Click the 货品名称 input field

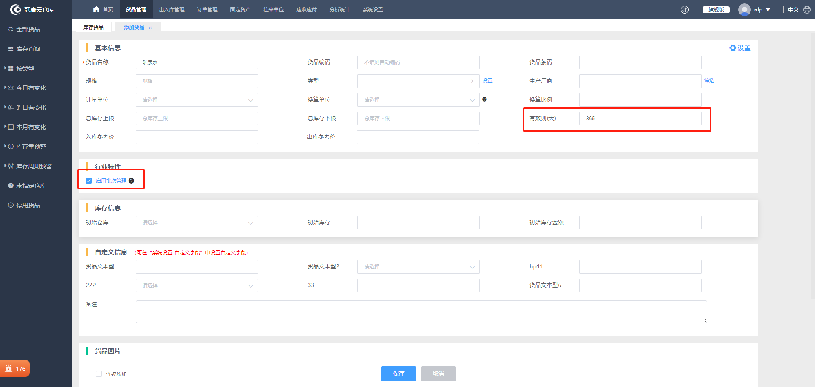tap(197, 62)
